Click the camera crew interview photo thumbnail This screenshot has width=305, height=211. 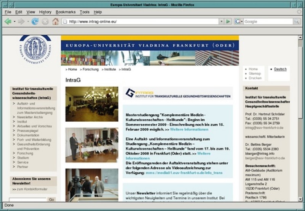92,185
